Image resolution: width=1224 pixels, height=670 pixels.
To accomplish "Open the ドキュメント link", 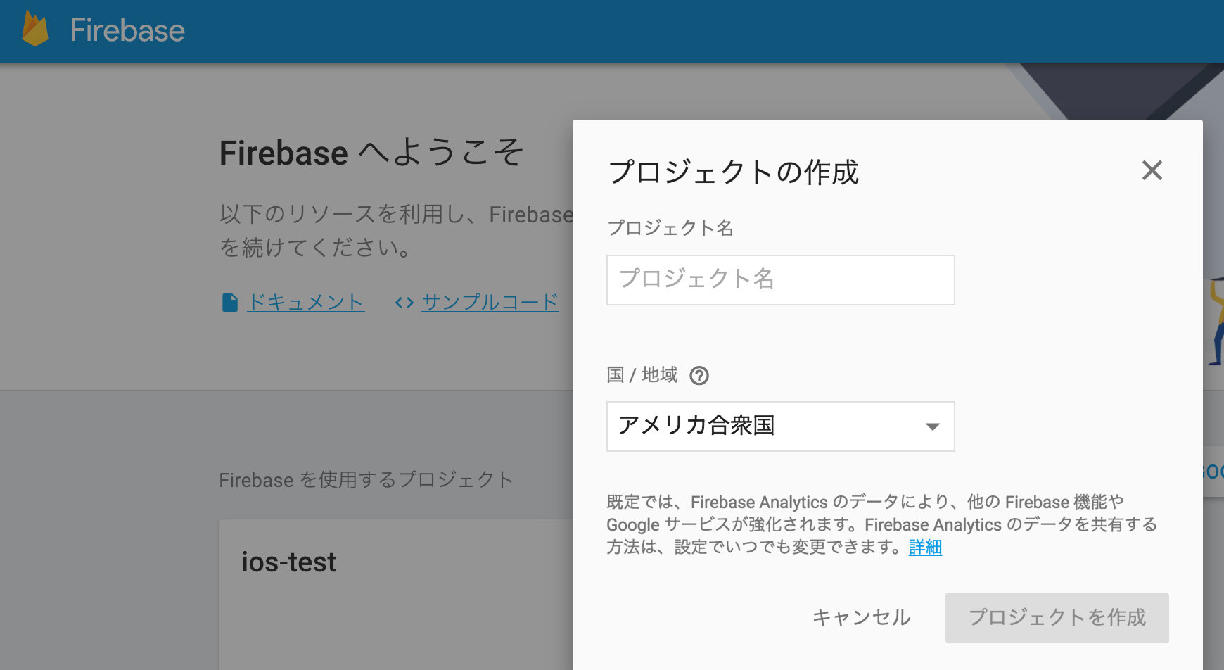I will click(x=305, y=302).
